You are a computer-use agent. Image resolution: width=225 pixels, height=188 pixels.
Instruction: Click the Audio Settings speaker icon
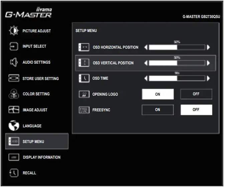pyautogui.click(x=14, y=62)
